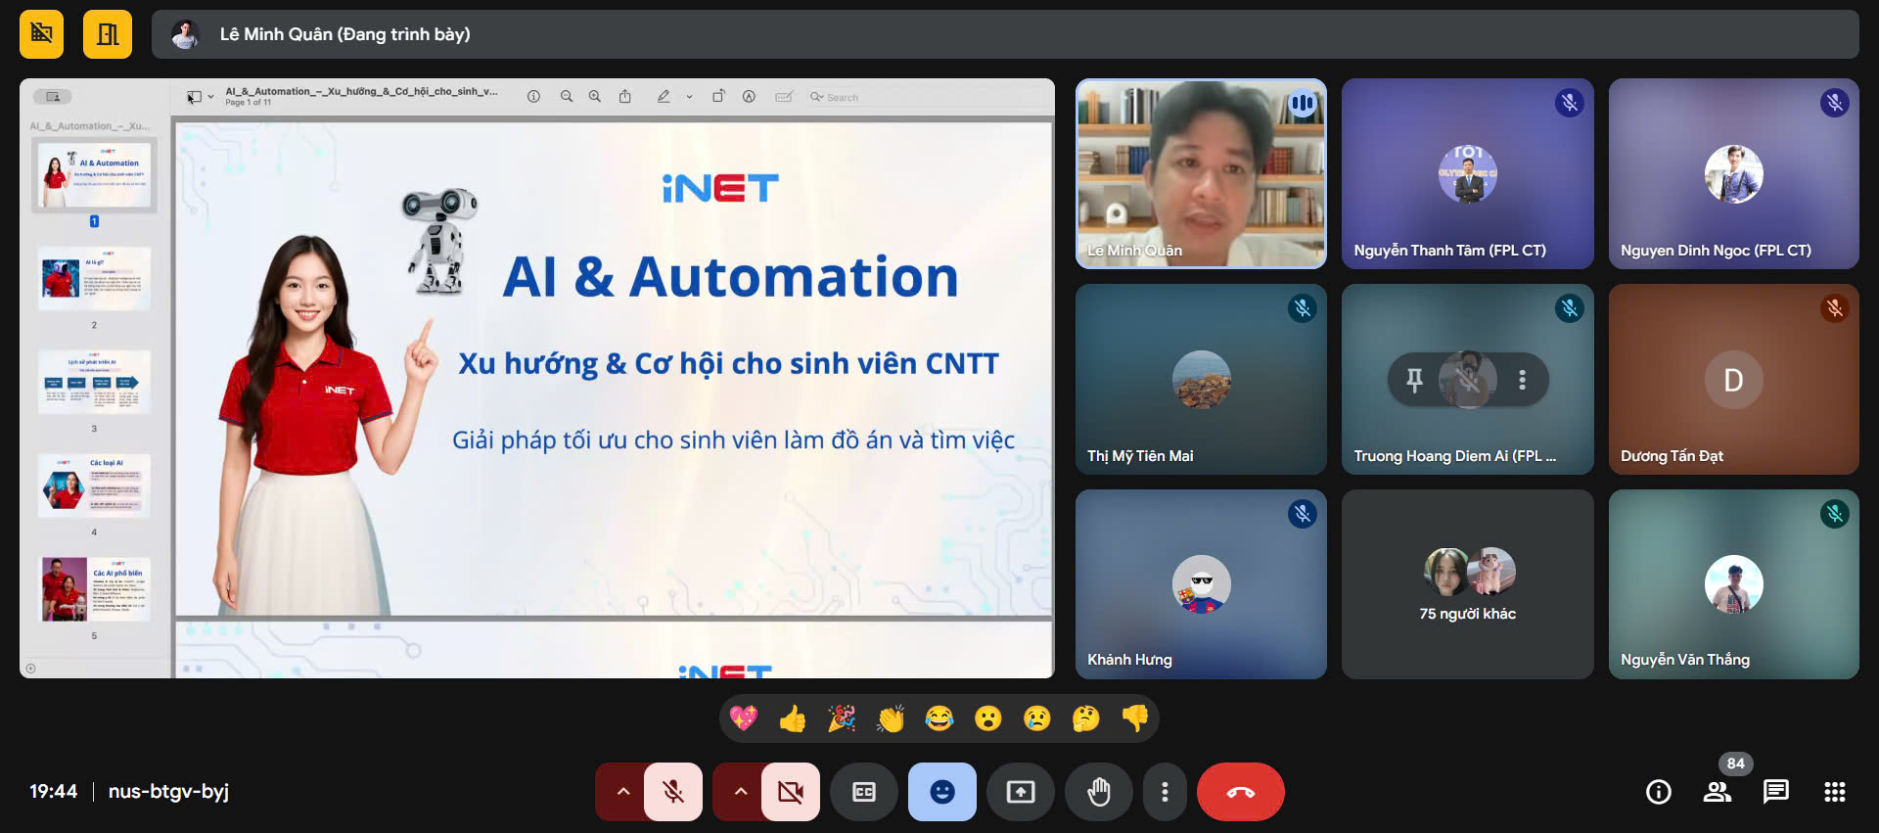
Task: Toggle Markup toolbar in shared Preview
Action: tap(749, 97)
